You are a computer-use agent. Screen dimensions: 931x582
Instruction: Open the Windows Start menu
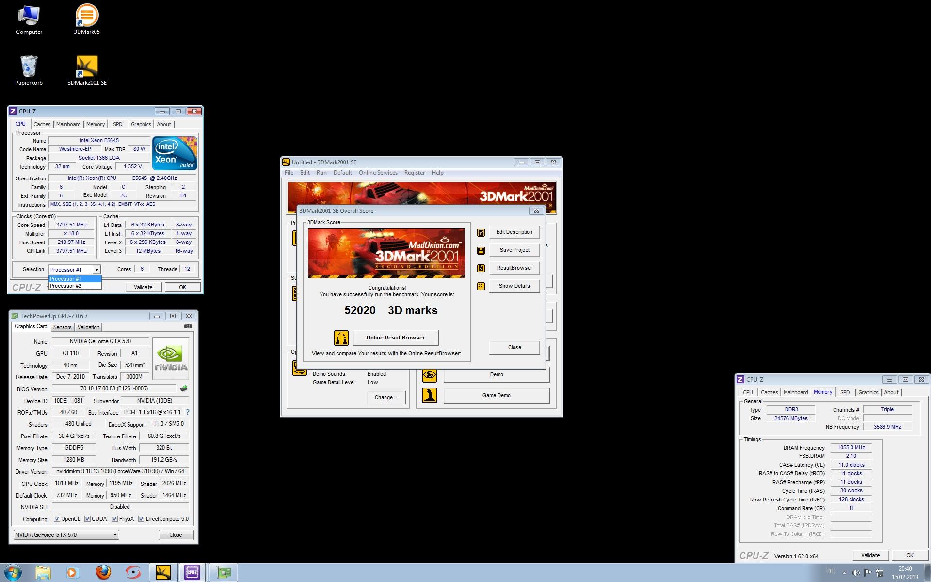click(12, 573)
